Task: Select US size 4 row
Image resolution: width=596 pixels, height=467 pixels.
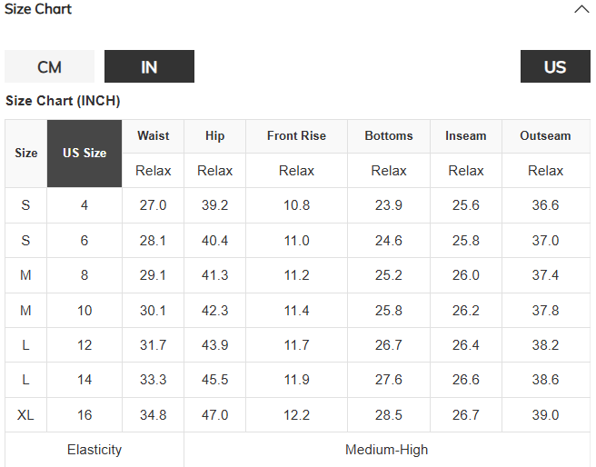Action: pyautogui.click(x=297, y=205)
